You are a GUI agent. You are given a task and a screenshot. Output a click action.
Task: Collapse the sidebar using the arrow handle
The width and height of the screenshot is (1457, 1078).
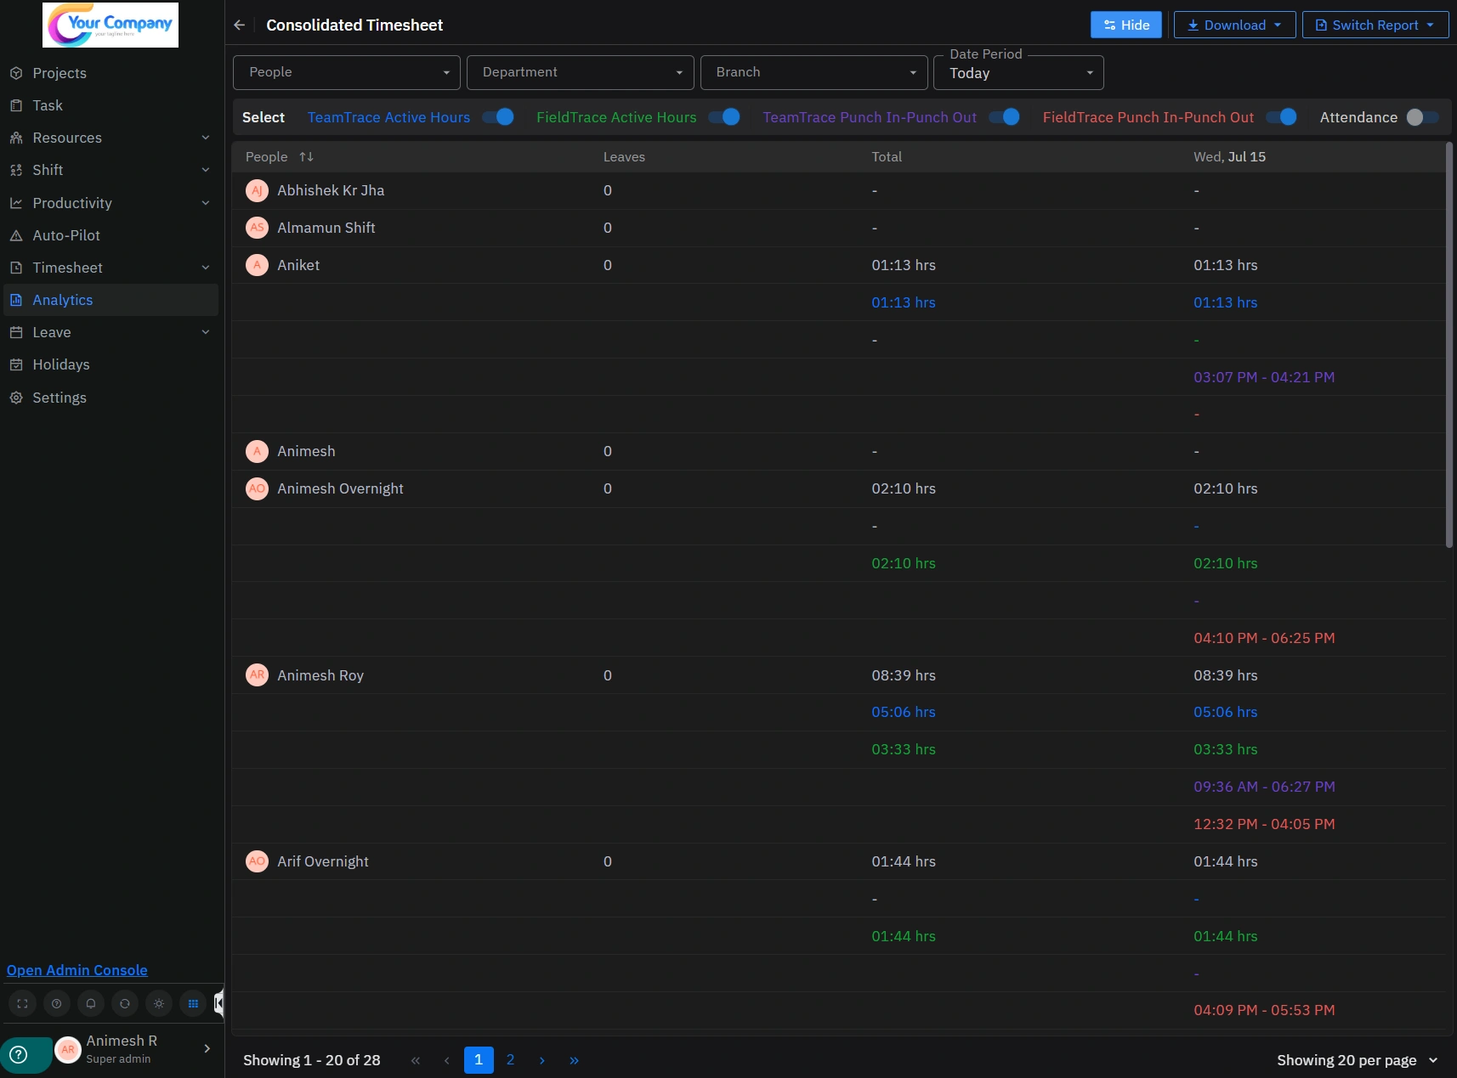click(219, 1003)
